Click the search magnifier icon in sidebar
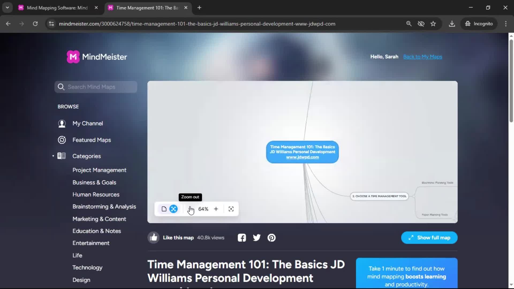This screenshot has width=514, height=289. tap(61, 87)
